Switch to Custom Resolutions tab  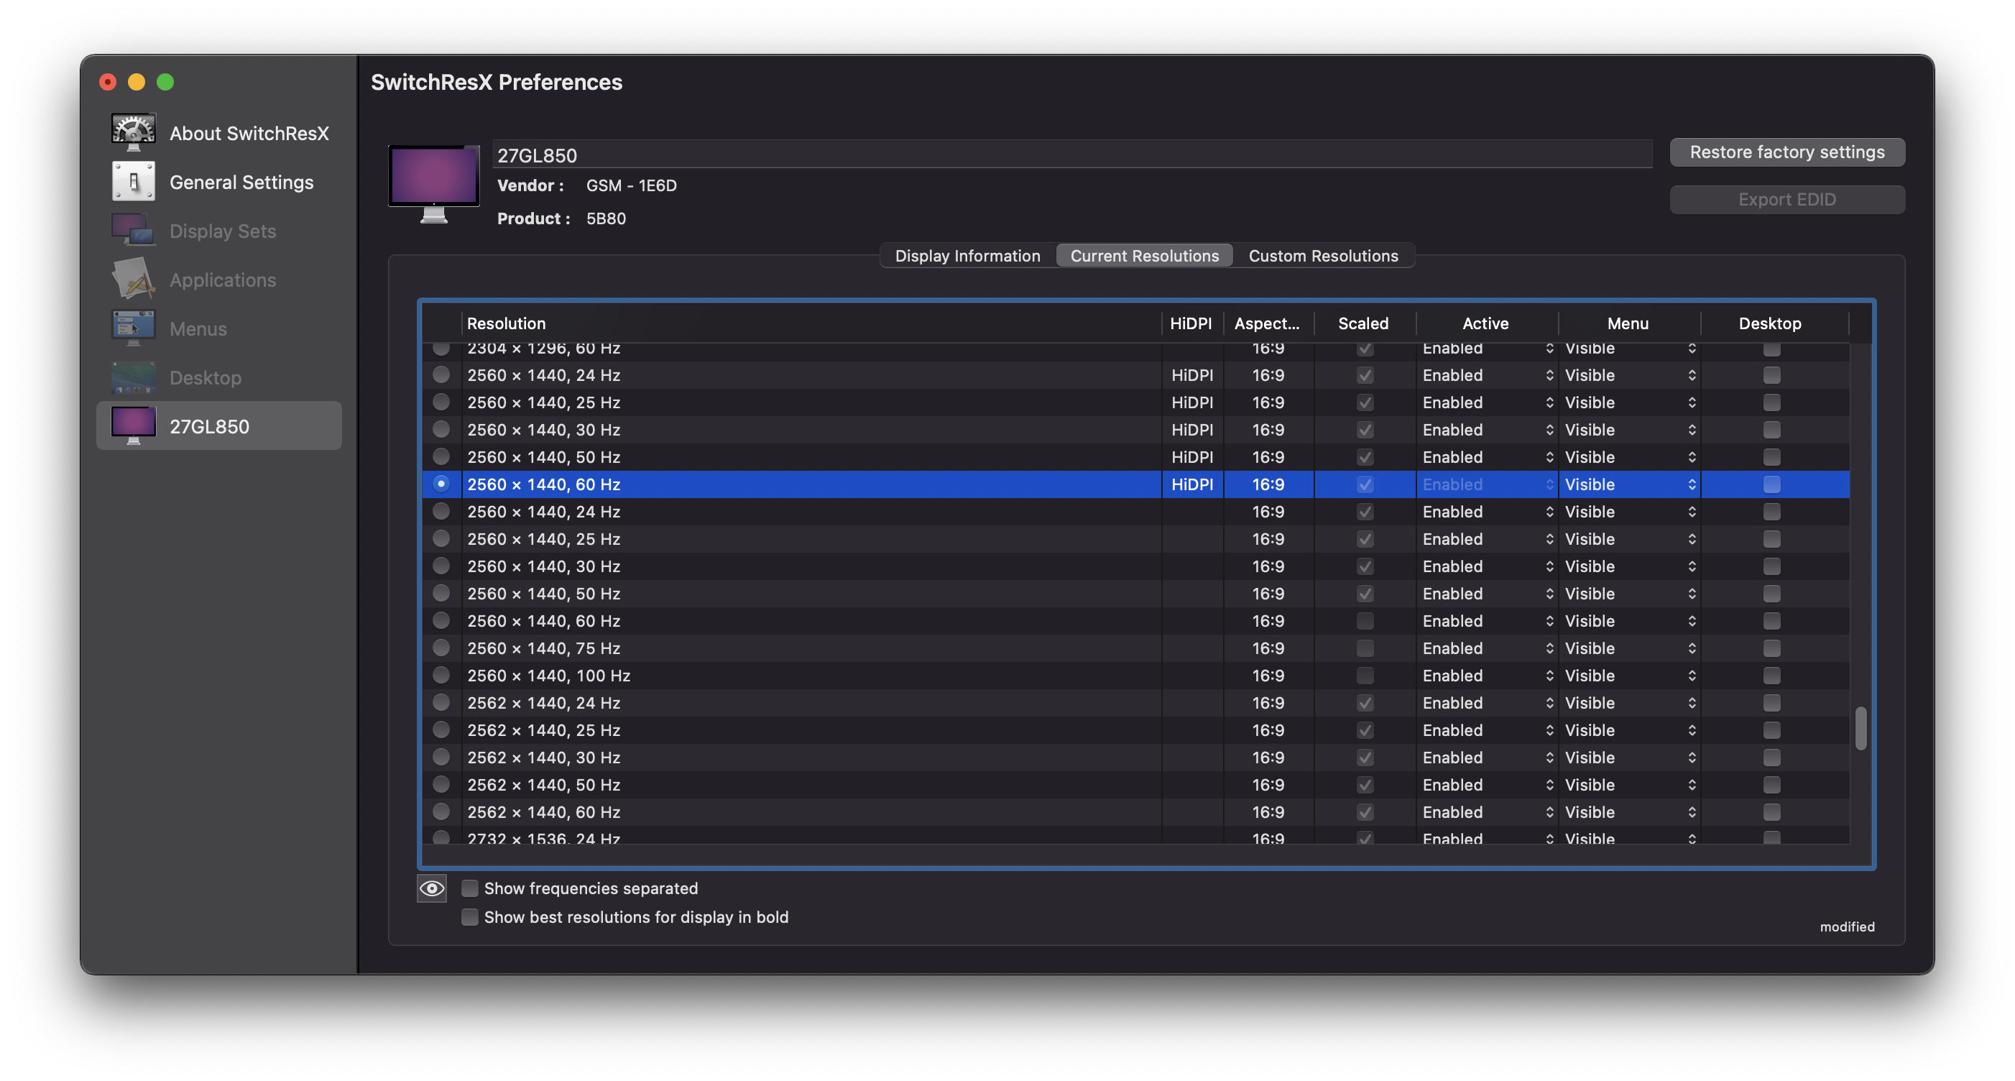coord(1323,256)
